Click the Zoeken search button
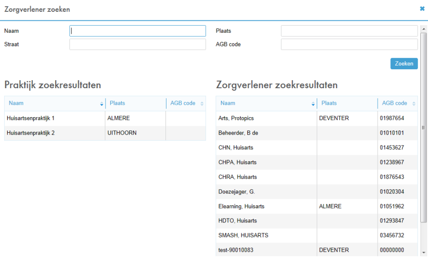The width and height of the screenshot is (428, 257). (x=404, y=64)
